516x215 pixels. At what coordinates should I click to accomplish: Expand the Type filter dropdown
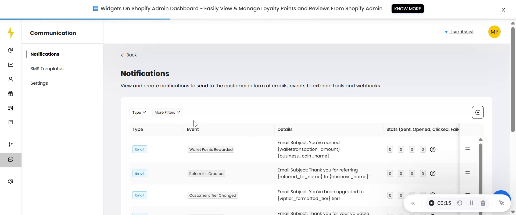[x=139, y=113]
